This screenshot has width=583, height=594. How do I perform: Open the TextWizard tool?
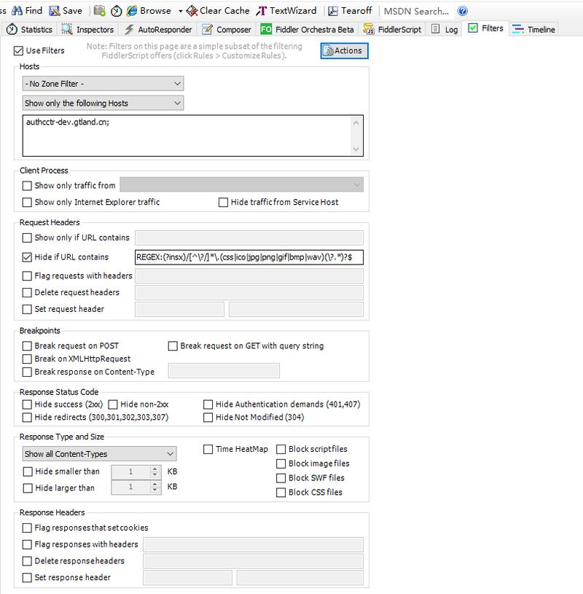click(286, 11)
